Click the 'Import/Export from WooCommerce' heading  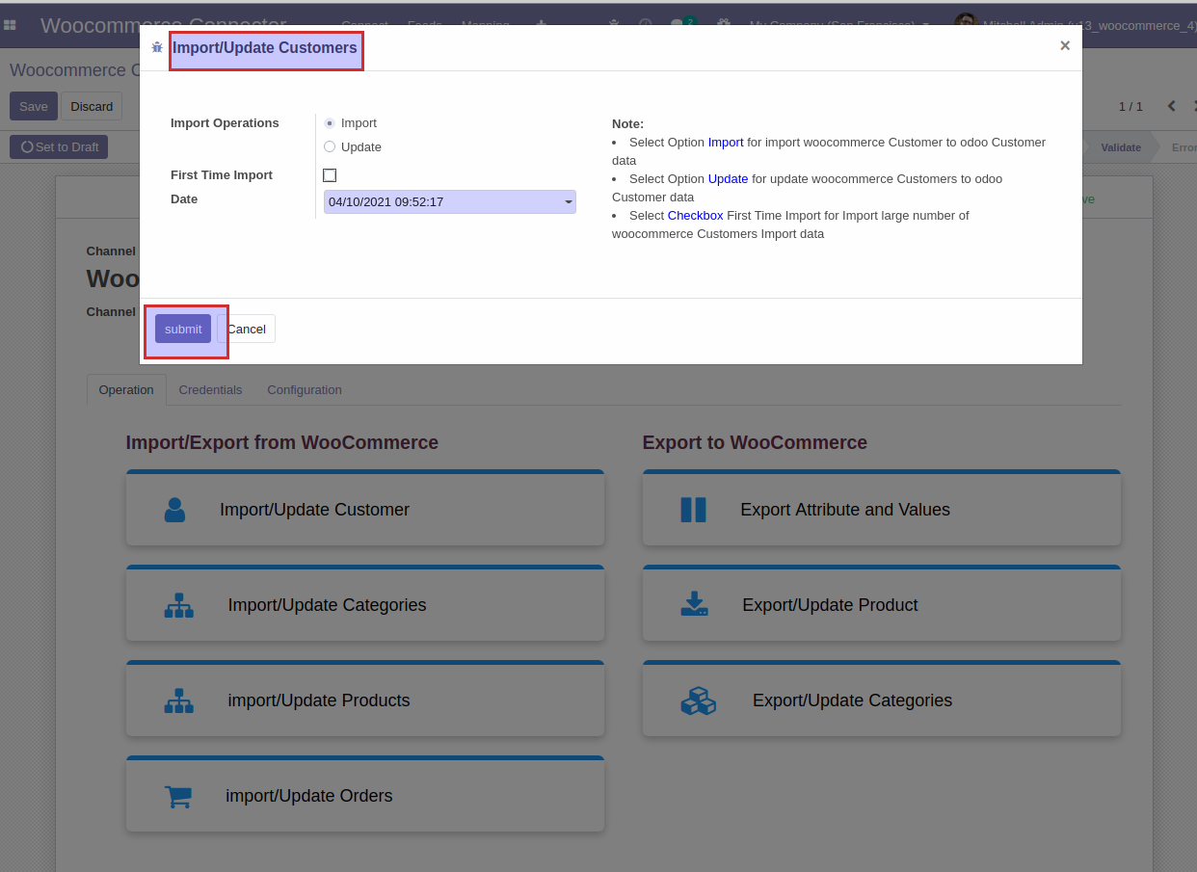282,443
